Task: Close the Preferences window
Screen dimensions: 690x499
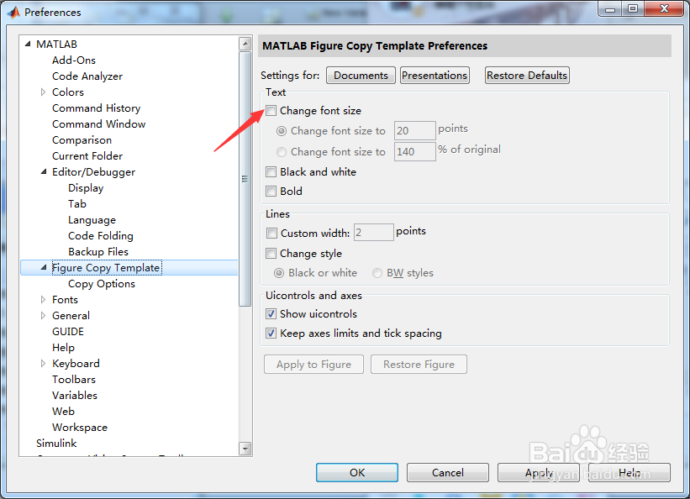Action: pyautogui.click(x=664, y=9)
